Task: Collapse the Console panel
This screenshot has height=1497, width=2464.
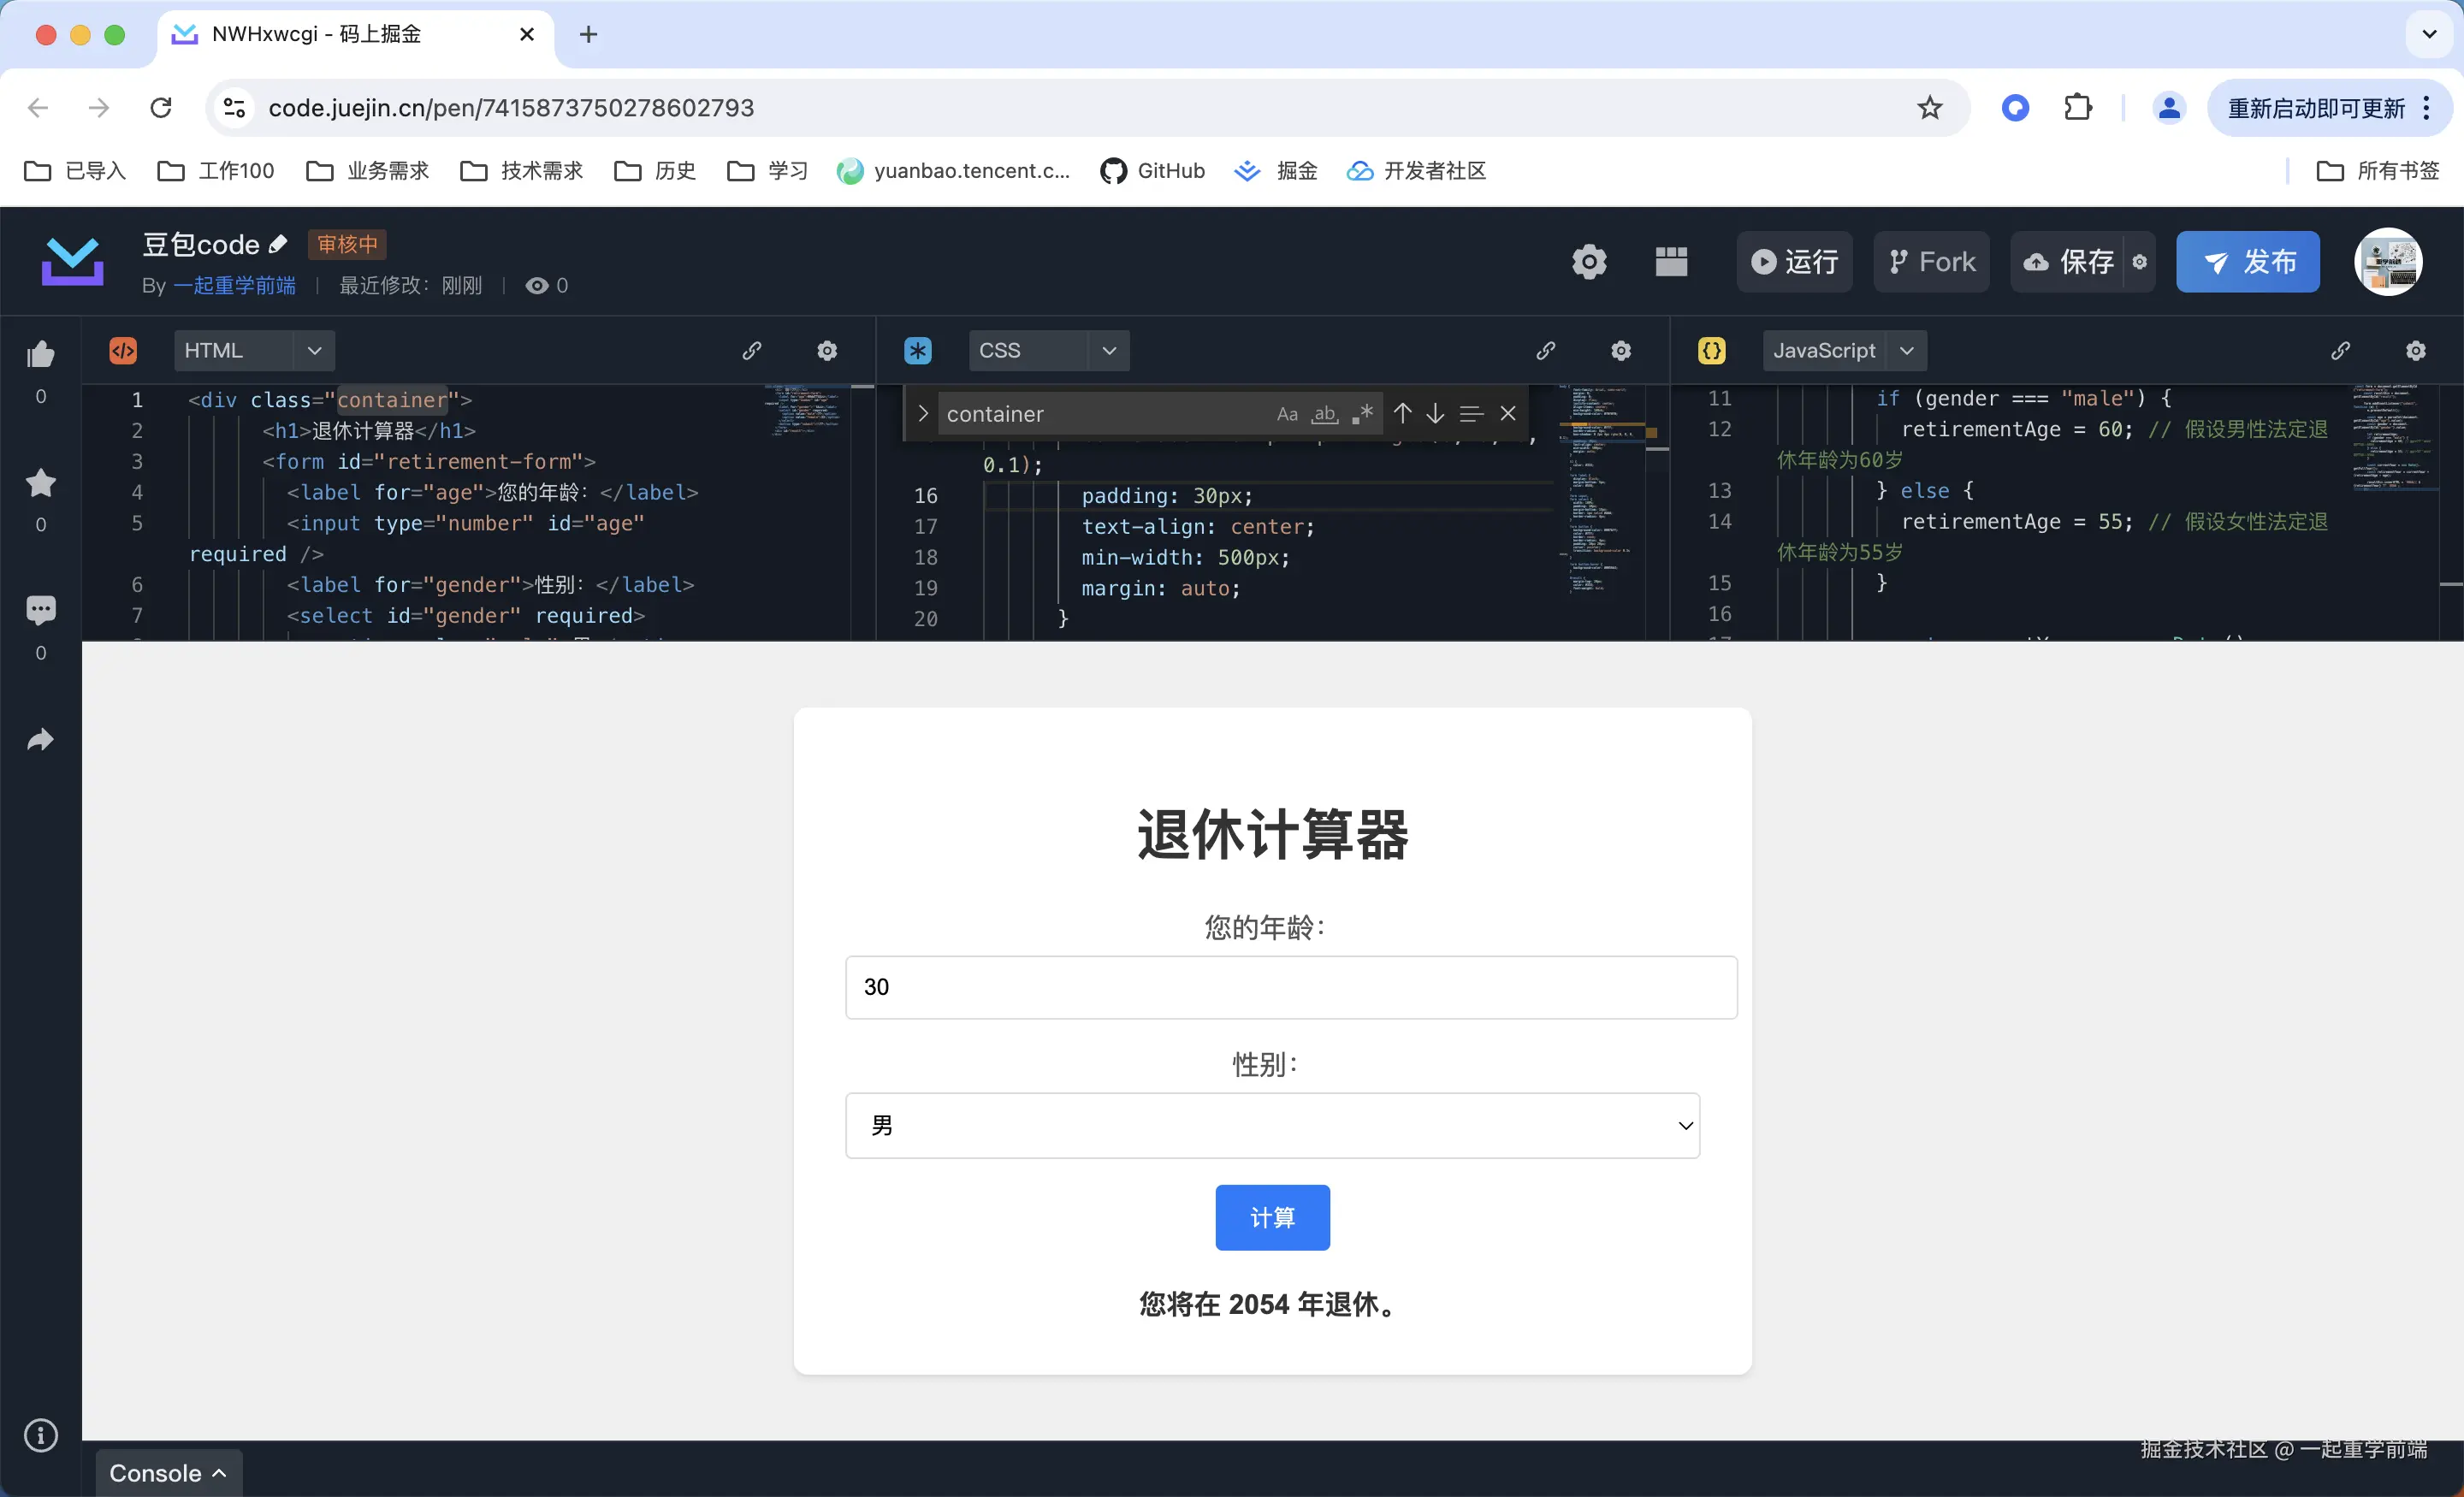Action: click(168, 1471)
